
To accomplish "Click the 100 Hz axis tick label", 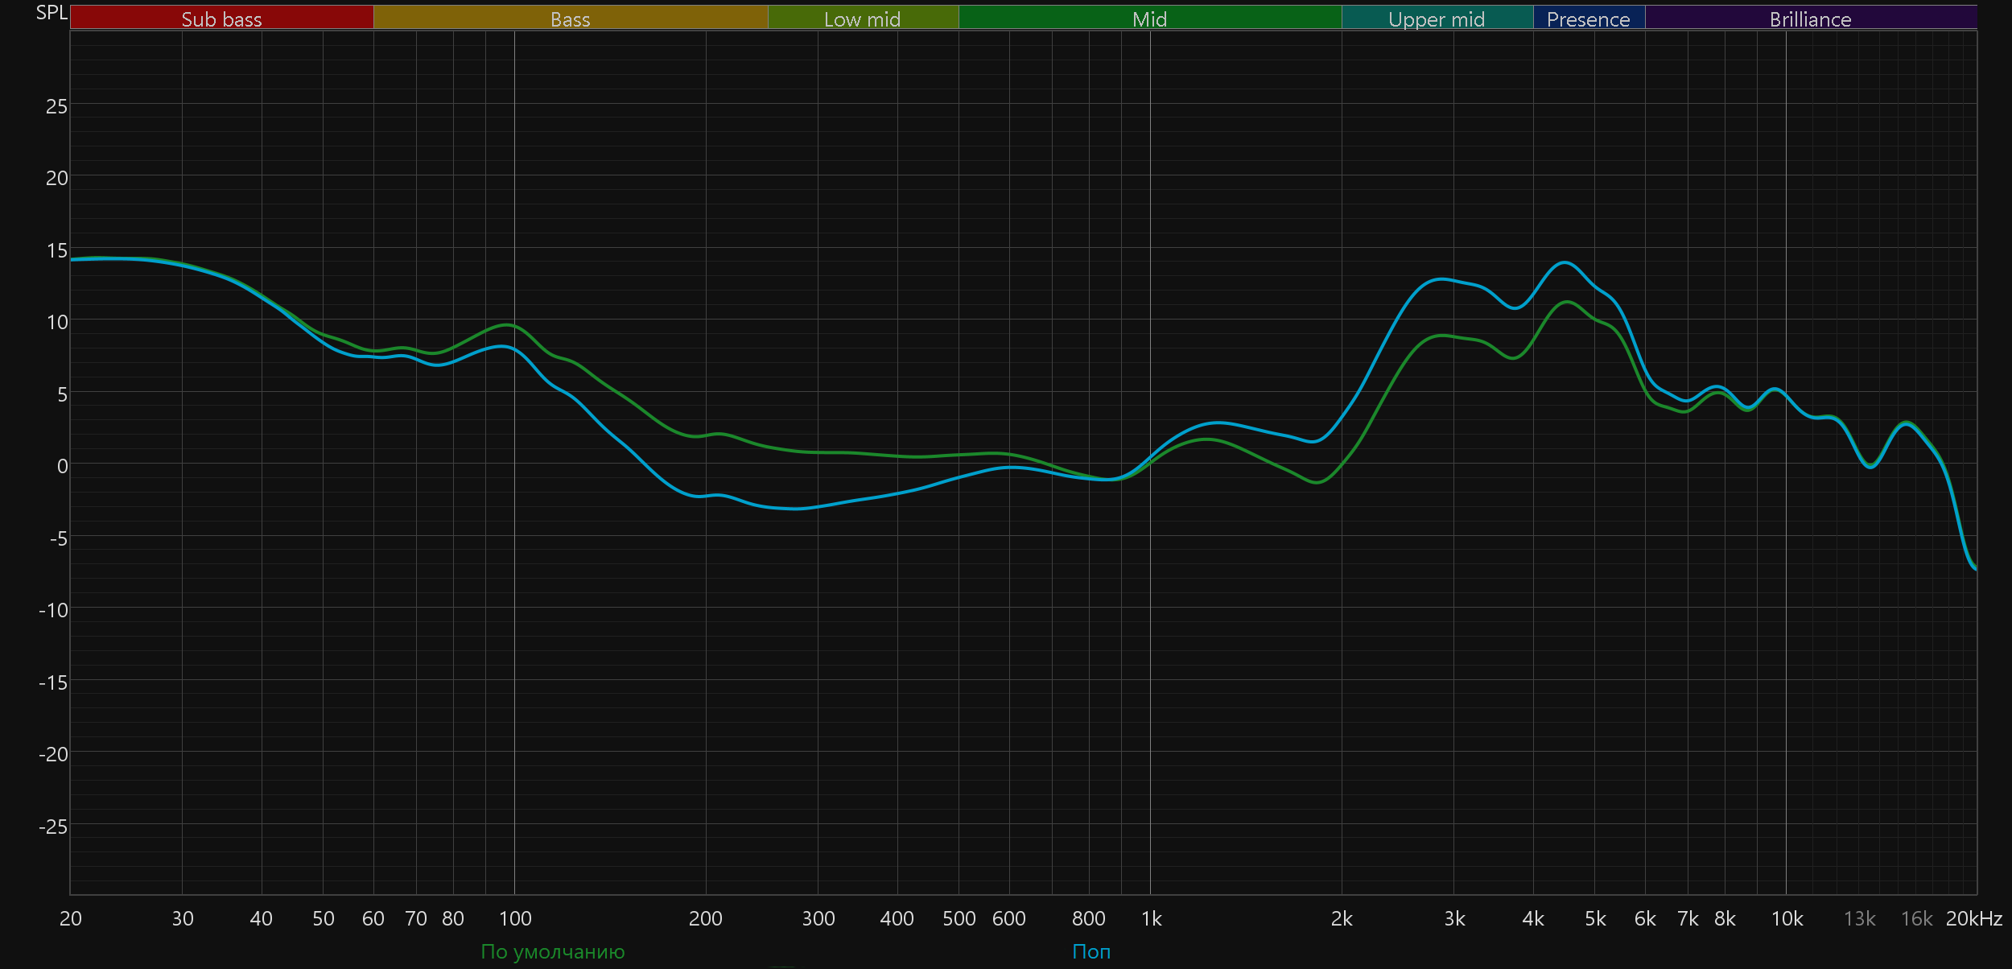I will [515, 918].
